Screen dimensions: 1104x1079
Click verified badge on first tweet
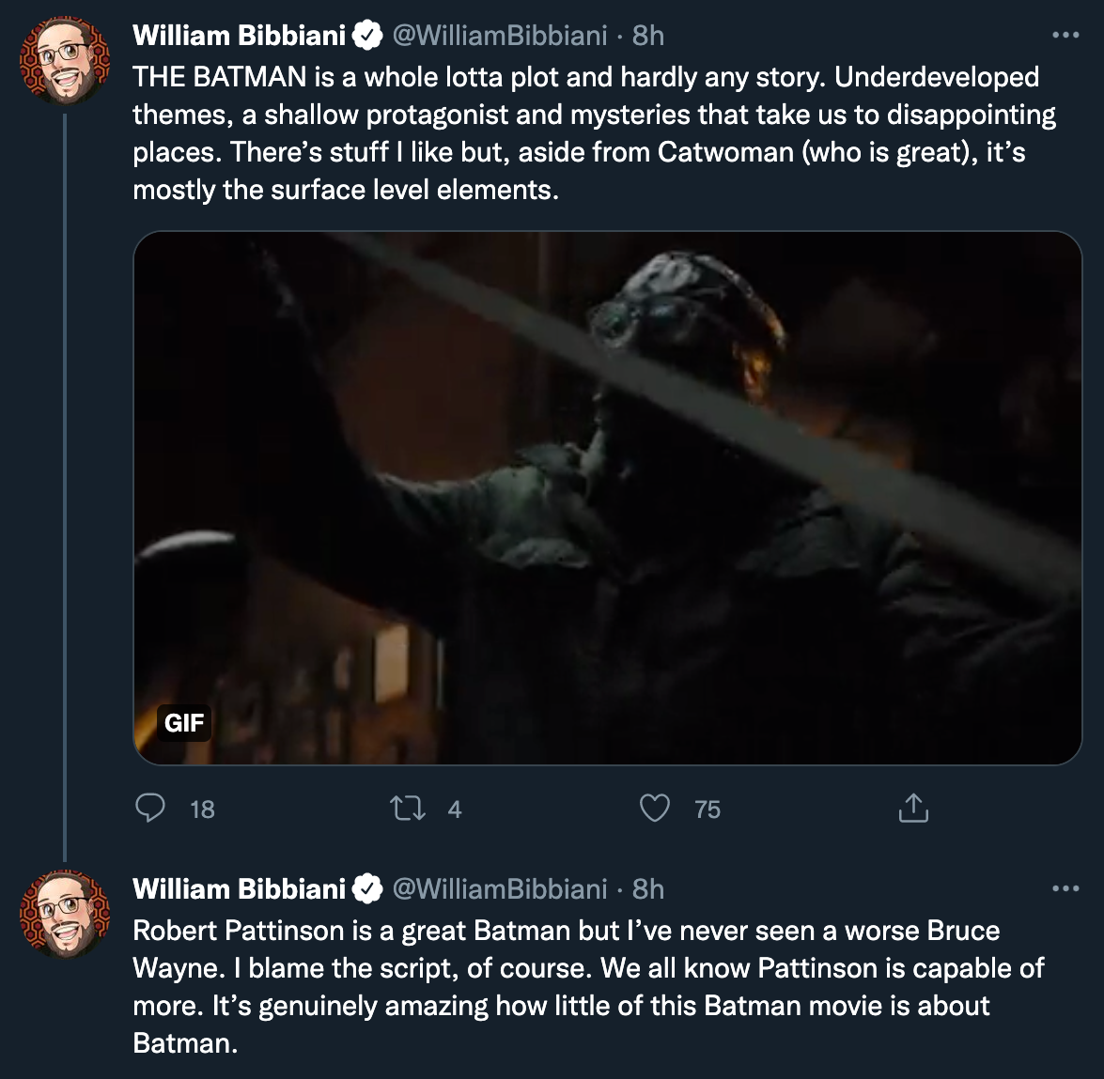367,36
